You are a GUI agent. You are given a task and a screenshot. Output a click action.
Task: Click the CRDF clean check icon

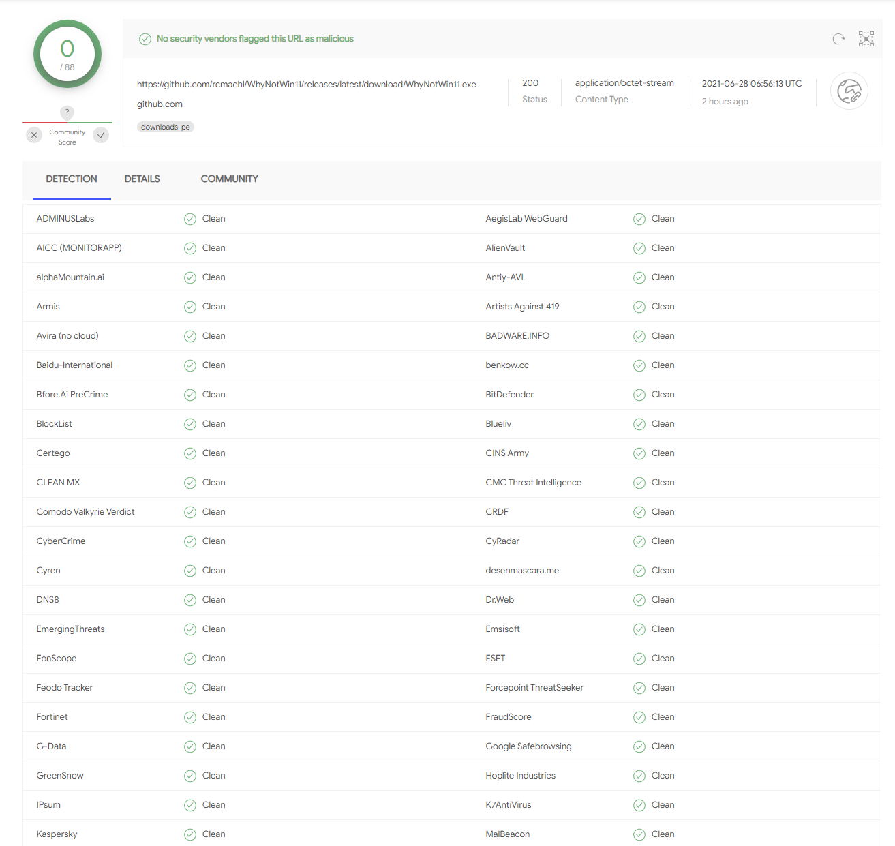639,512
